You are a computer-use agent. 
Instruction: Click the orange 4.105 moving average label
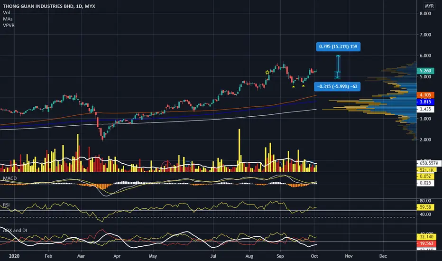425,95
